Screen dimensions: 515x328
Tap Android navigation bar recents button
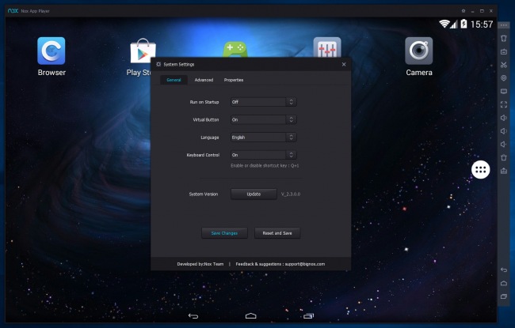(x=308, y=316)
